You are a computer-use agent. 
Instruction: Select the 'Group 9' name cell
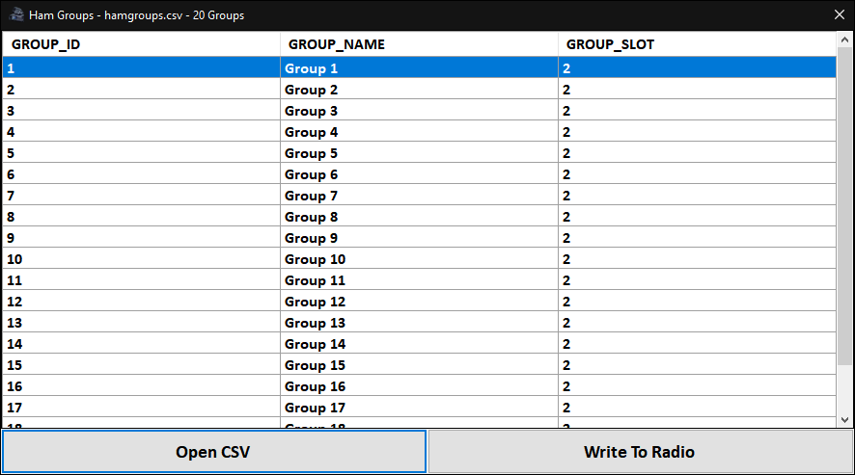(420, 238)
